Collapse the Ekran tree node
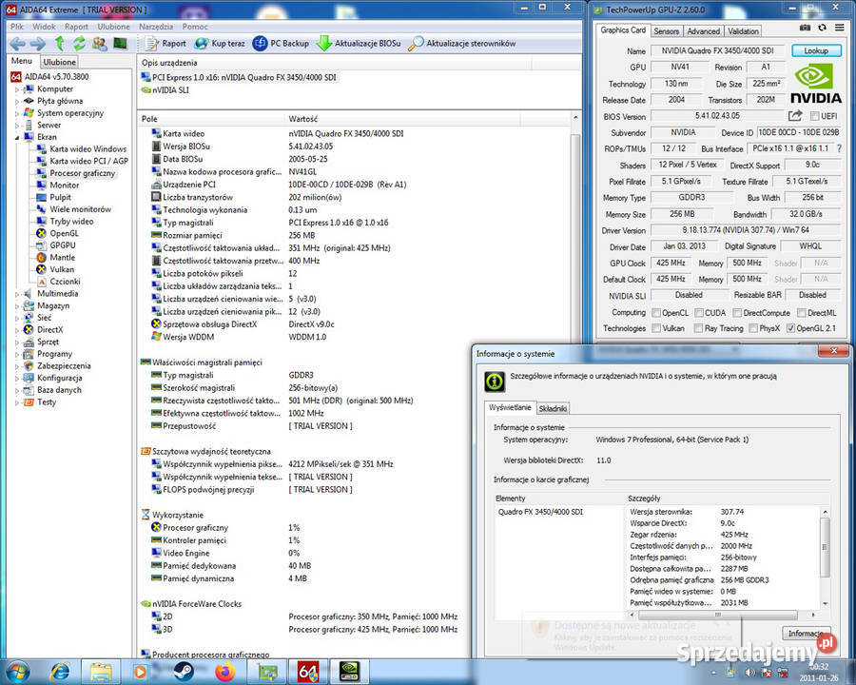 (17, 137)
